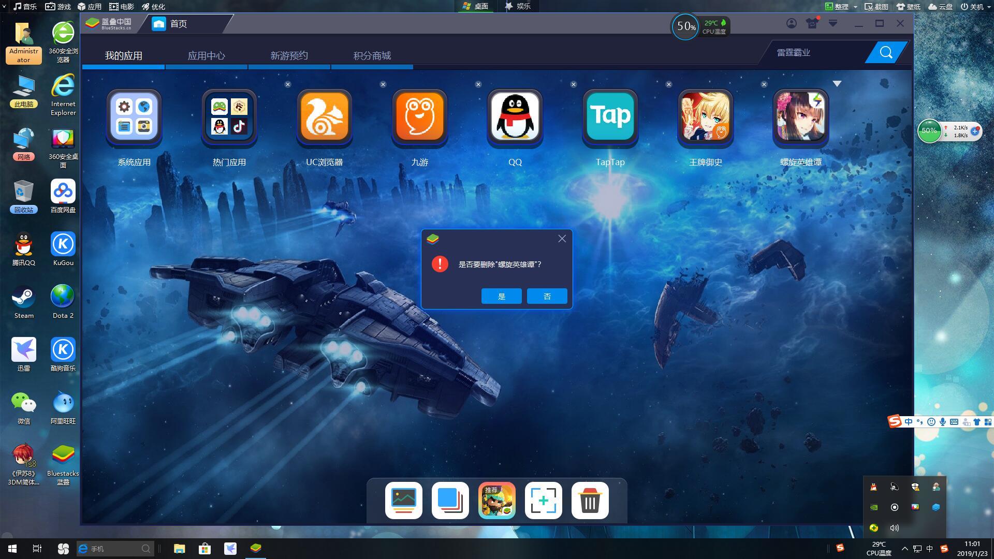Image resolution: width=994 pixels, height=559 pixels.
Task: Open the 音乐 desktop category
Action: tap(25, 6)
